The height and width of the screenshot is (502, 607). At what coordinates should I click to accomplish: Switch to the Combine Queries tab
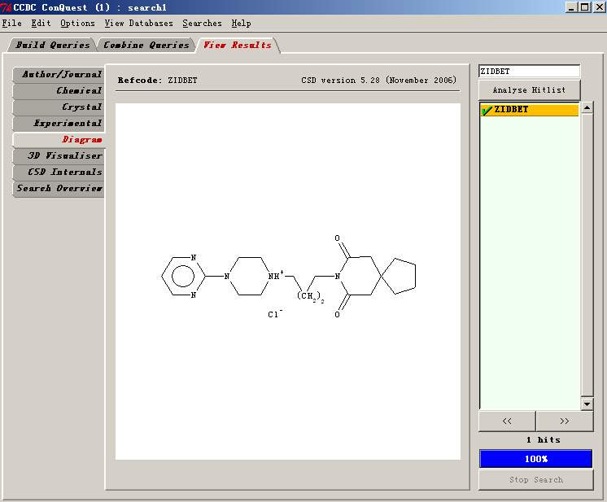[146, 46]
